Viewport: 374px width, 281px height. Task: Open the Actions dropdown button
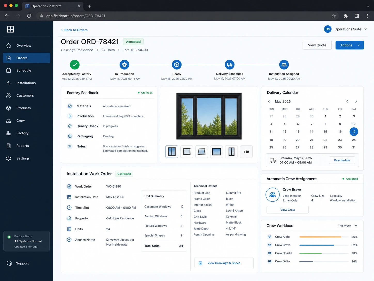[349, 45]
